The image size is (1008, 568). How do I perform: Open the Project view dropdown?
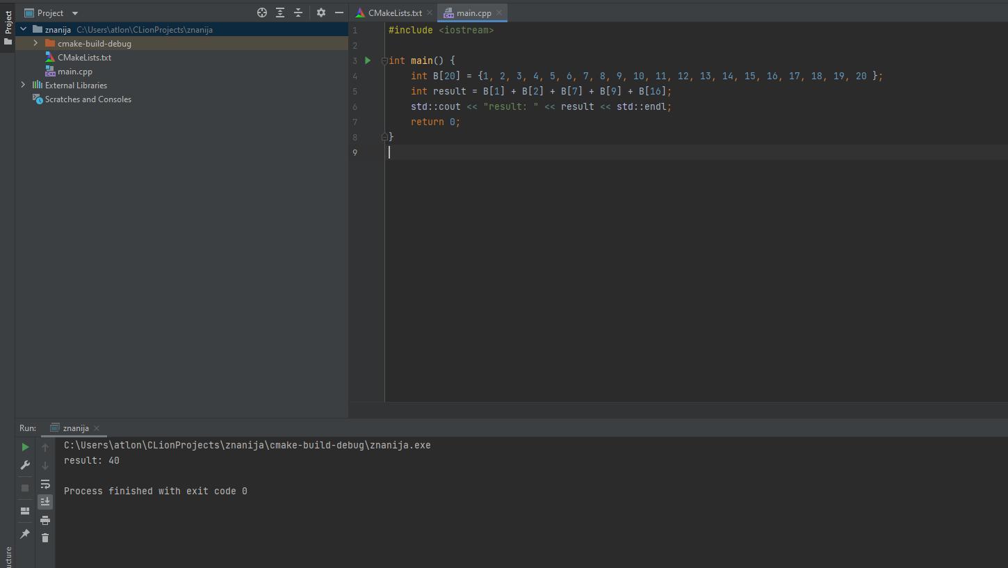(x=75, y=13)
